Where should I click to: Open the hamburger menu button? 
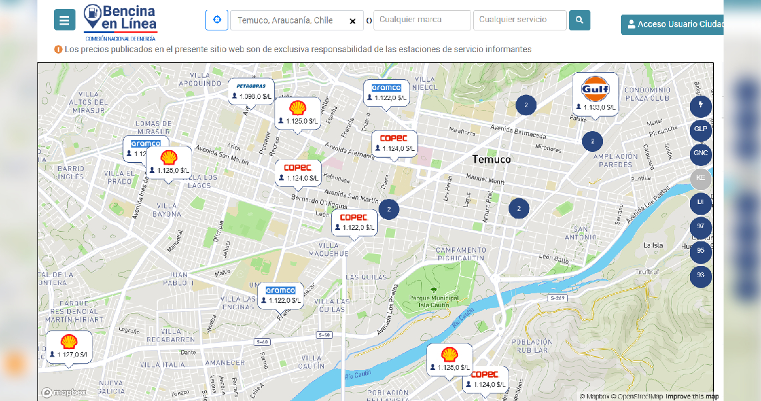[x=64, y=20]
